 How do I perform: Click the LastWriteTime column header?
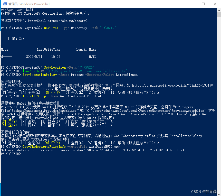pos(49,50)
